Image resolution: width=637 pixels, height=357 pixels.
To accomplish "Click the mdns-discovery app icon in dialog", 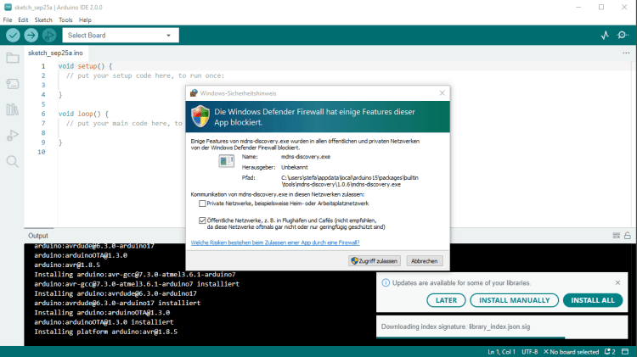I will click(226, 161).
